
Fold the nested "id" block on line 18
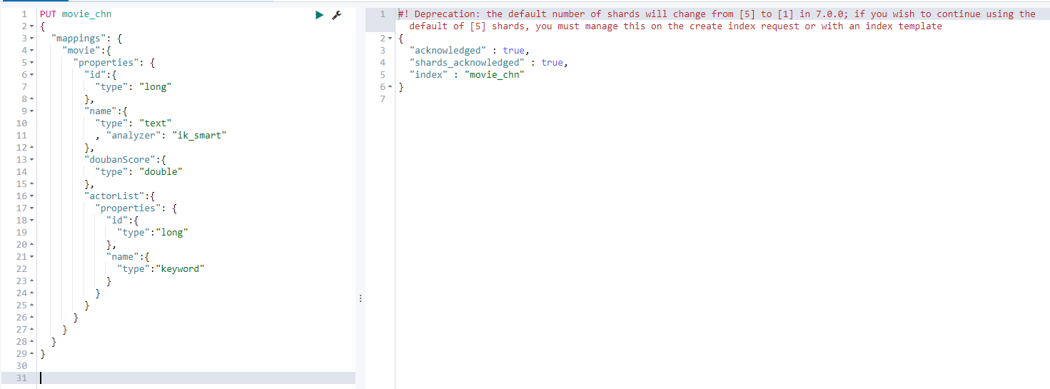[33, 221]
